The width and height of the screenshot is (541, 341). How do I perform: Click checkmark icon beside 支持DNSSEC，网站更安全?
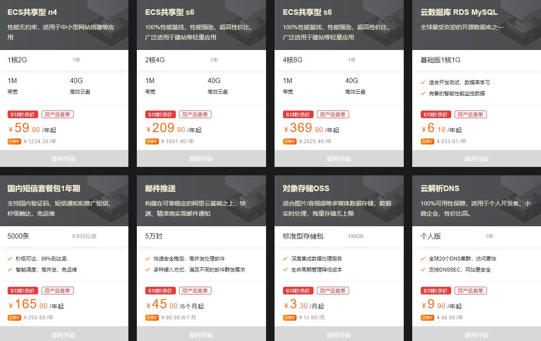coord(423,269)
